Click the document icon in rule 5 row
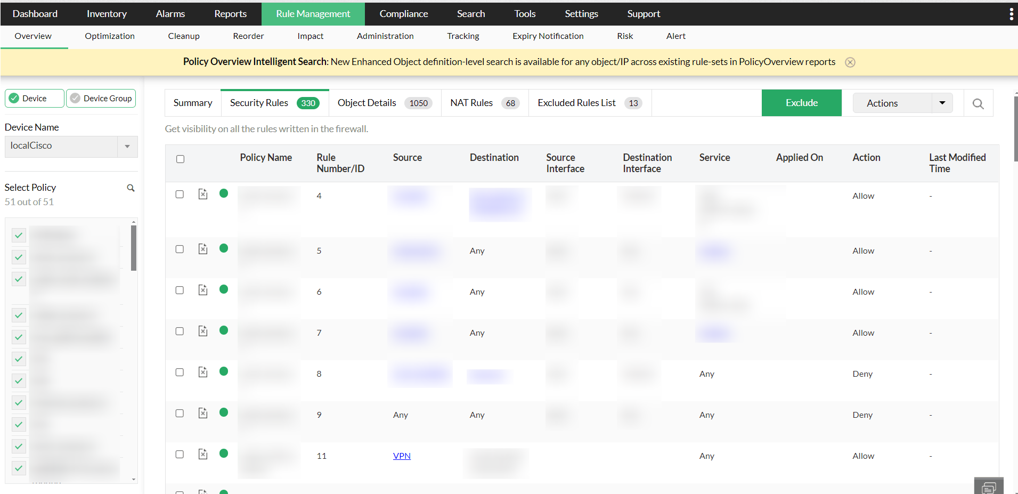Screen dimensions: 1018x494 [x=203, y=249]
